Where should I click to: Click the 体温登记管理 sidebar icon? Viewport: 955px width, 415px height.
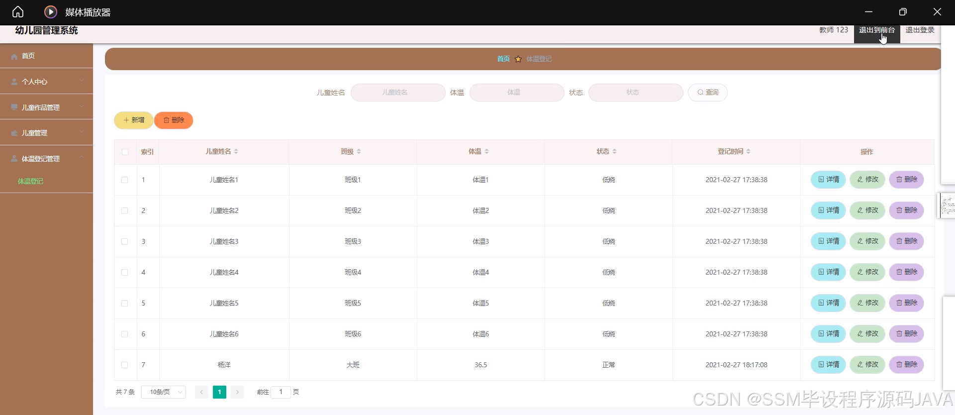click(x=14, y=158)
